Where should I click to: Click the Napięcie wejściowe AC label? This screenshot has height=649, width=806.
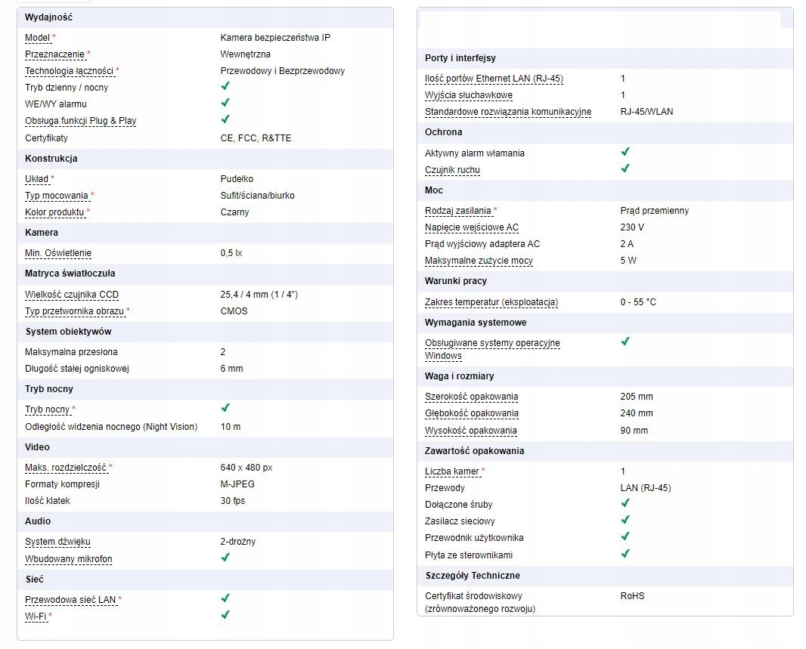472,227
